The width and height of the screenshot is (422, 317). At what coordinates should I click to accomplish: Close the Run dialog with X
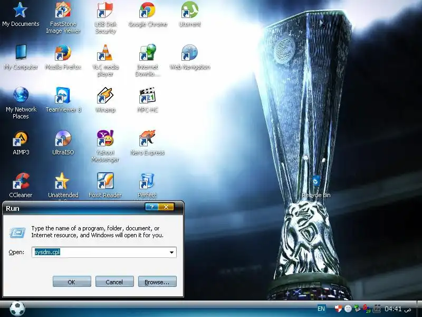pos(166,207)
